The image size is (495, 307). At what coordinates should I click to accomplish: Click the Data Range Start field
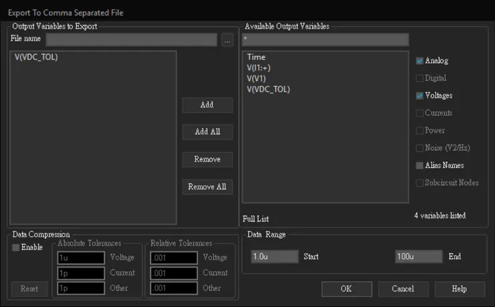[275, 257]
